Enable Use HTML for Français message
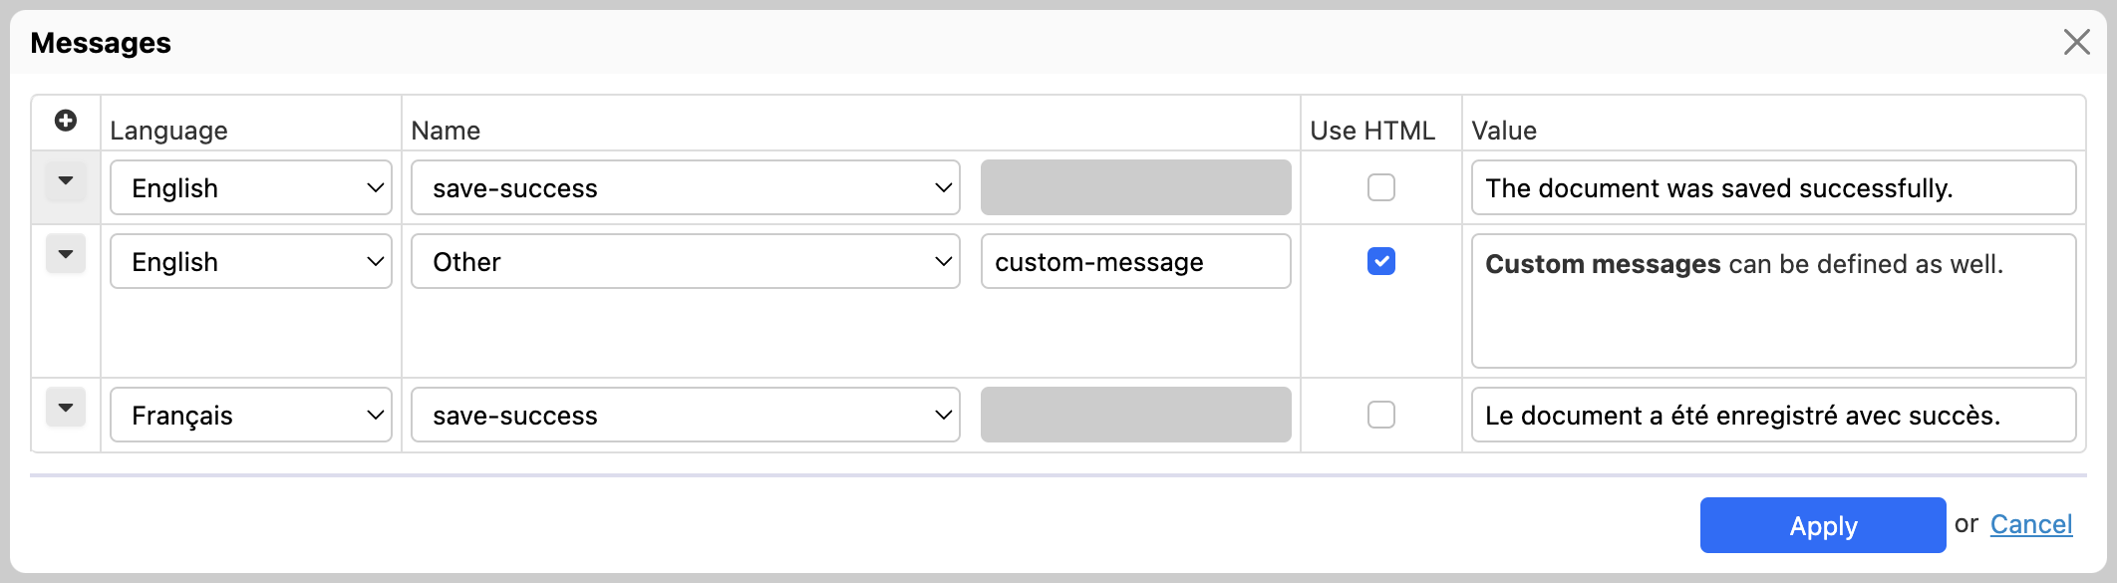Viewport: 2117px width, 583px height. (1380, 415)
